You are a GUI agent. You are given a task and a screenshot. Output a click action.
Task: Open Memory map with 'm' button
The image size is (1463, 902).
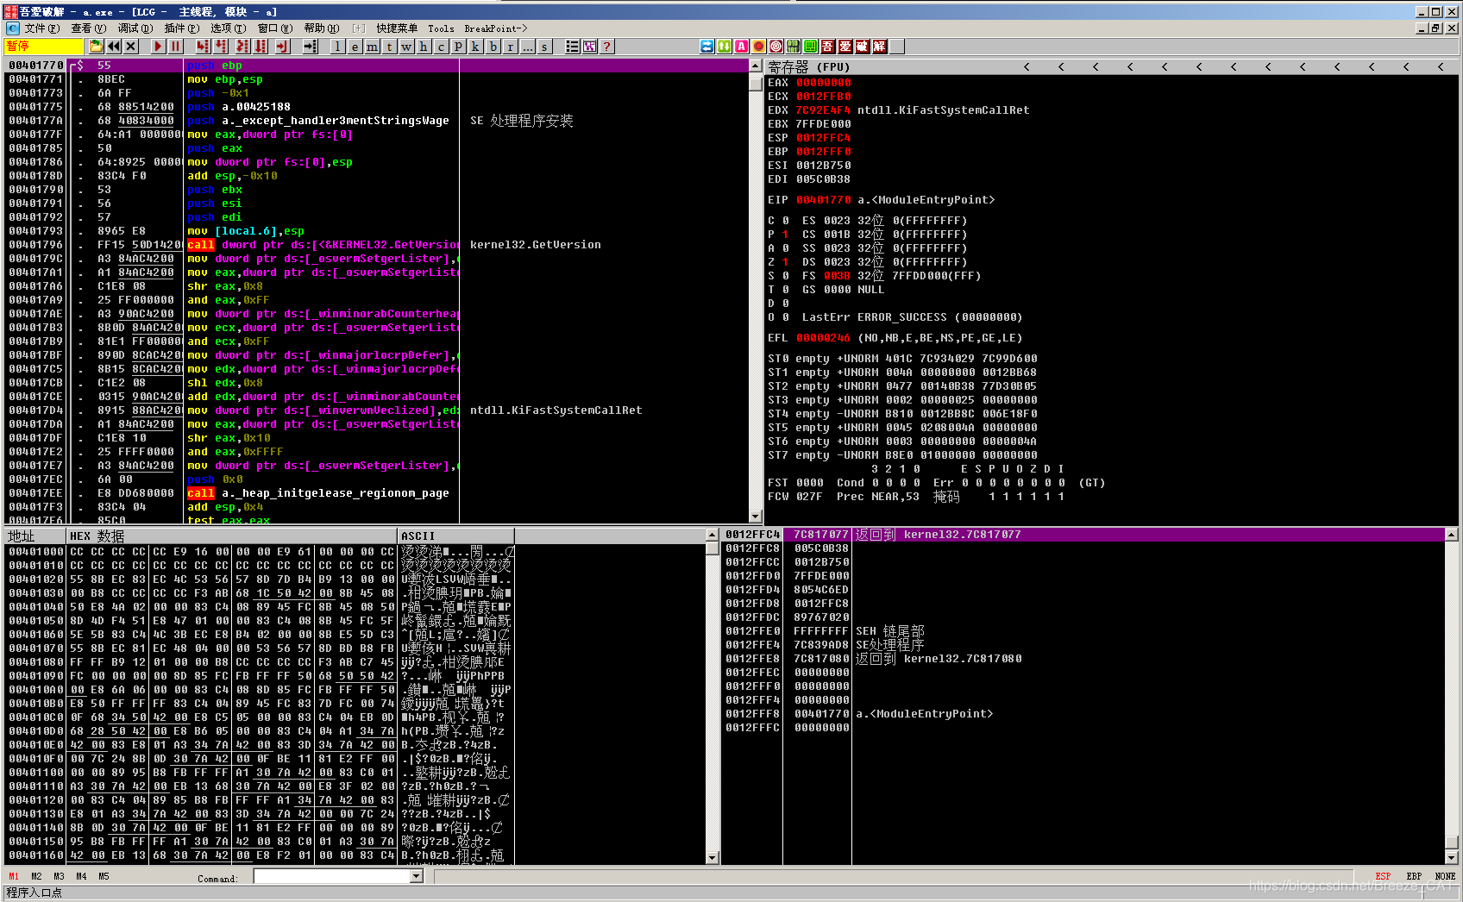(x=372, y=47)
